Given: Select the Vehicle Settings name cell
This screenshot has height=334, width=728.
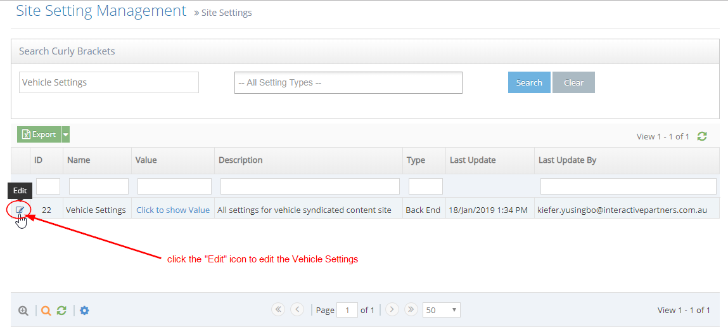Looking at the screenshot, I should pos(96,210).
